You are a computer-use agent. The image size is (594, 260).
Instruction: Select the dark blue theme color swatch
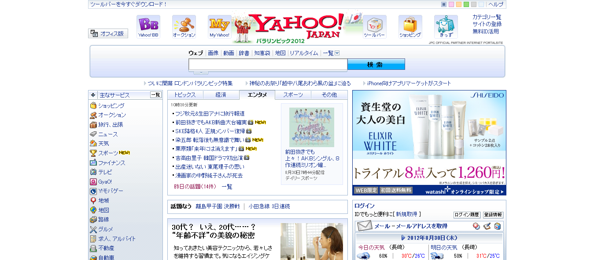click(x=444, y=4)
